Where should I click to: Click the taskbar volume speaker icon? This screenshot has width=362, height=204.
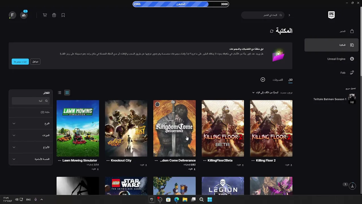[x=17, y=199]
